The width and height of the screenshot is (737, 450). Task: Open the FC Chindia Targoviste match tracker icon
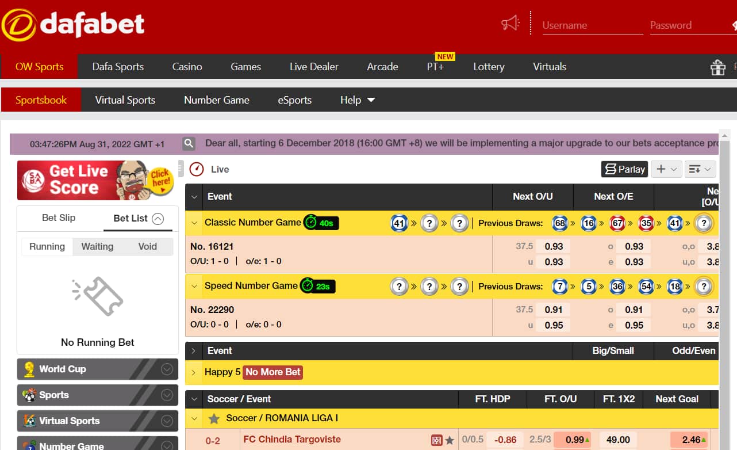pos(437,440)
